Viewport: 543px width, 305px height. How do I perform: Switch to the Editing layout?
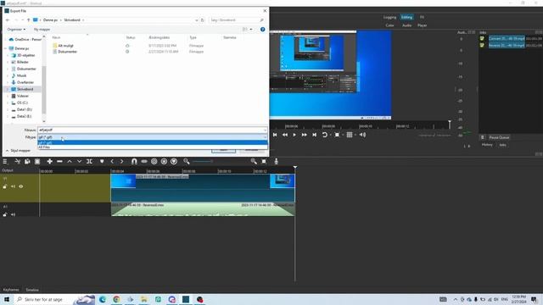click(x=406, y=17)
